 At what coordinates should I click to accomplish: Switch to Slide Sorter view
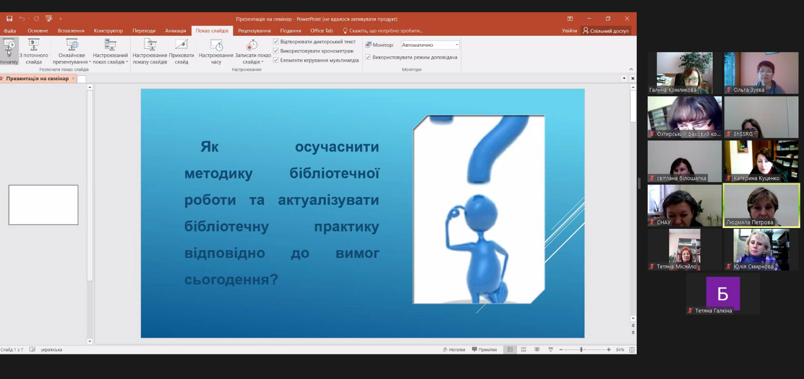pyautogui.click(x=524, y=349)
